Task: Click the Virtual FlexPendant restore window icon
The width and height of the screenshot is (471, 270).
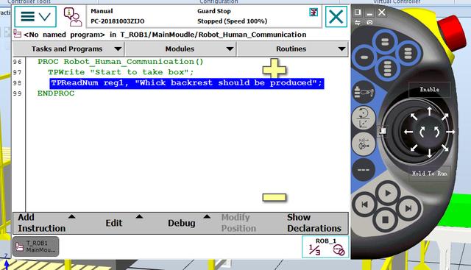Action: tap(358, 12)
